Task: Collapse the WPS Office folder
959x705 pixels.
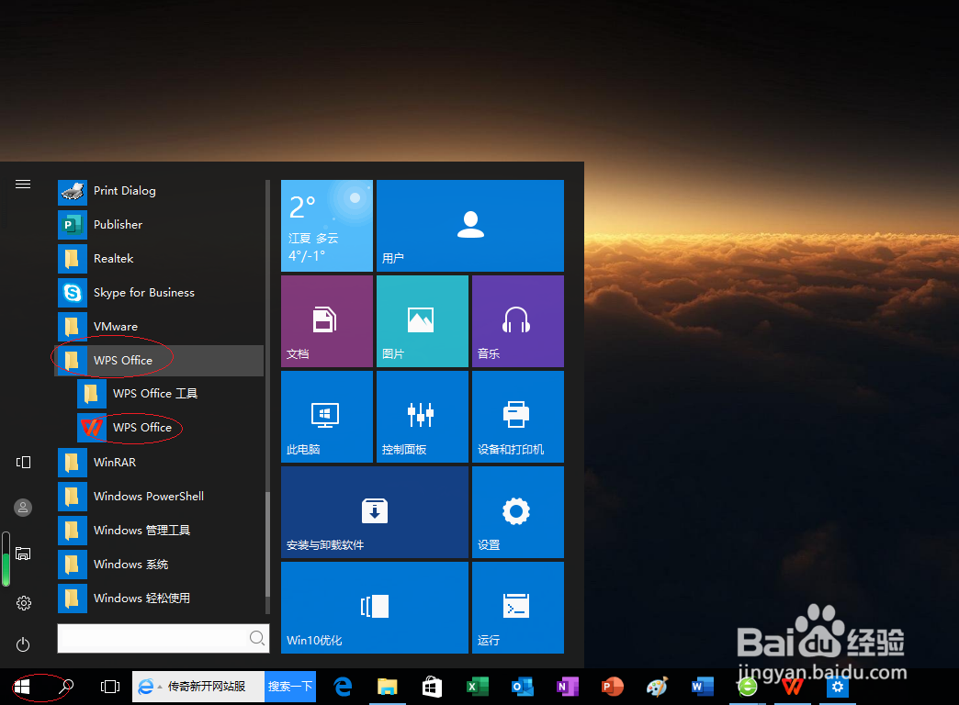Action: click(160, 361)
